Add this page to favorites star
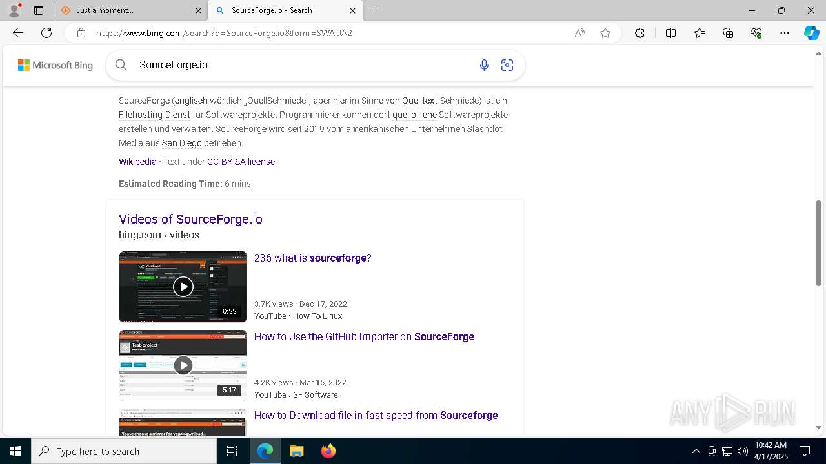 pyautogui.click(x=605, y=33)
